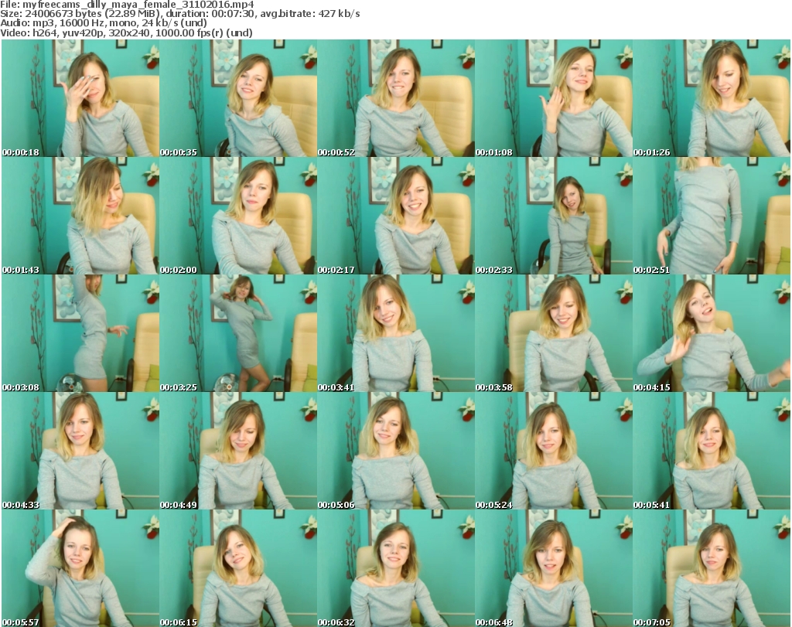This screenshot has width=792, height=627.
Task: Click the thumbnail frame at 00:02:33
Action: [x=554, y=216]
